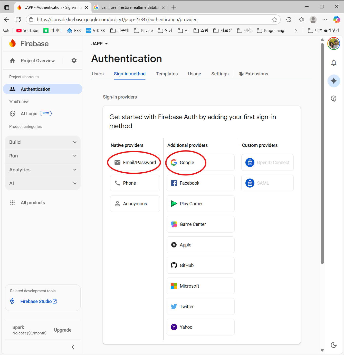
Task: Expand the Analytics category
Action: pos(43,170)
